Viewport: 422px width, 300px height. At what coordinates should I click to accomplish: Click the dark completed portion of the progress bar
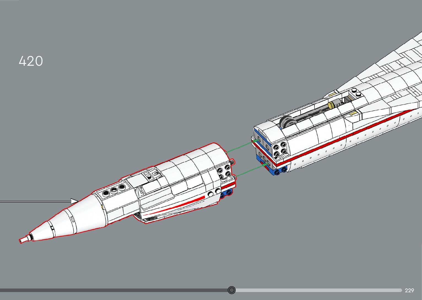(110, 290)
